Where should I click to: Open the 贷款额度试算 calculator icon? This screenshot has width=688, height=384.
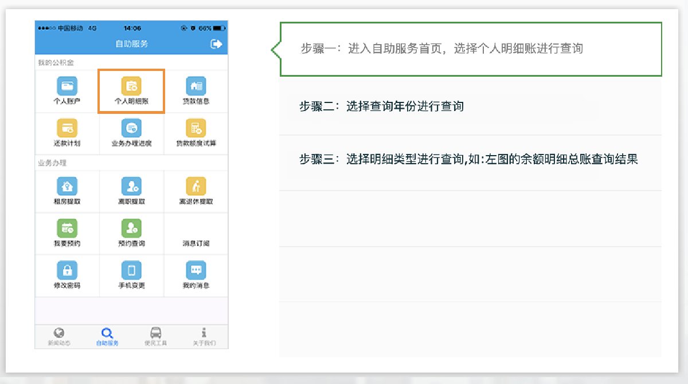coord(196,128)
